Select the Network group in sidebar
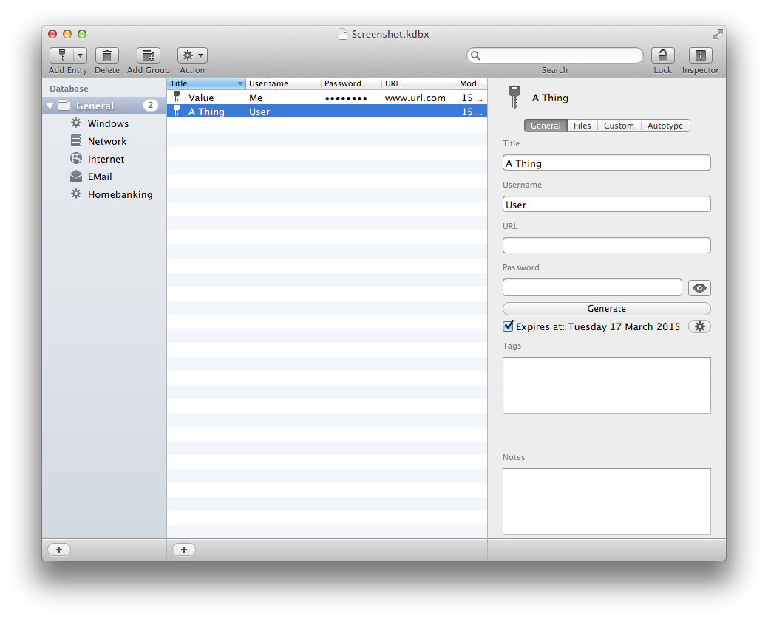The width and height of the screenshot is (768, 619). pos(107,141)
